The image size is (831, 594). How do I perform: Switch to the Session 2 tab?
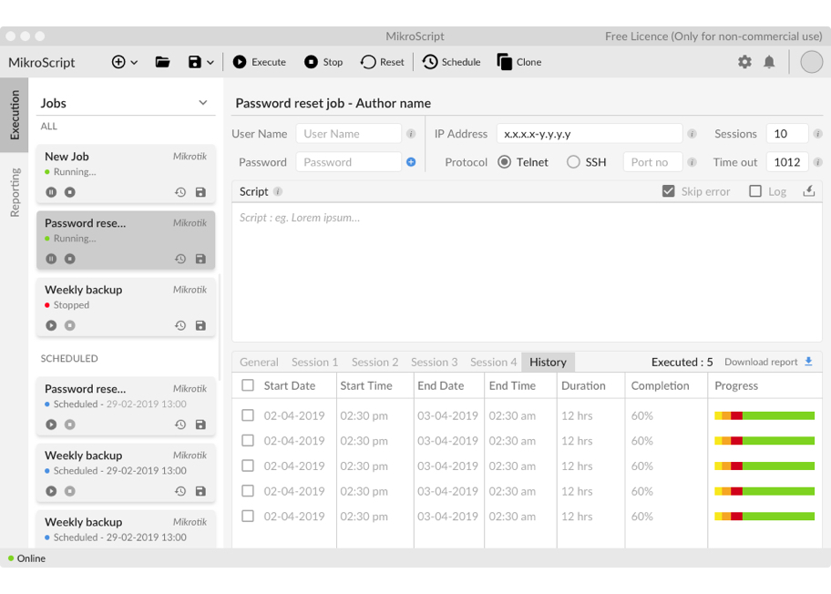click(374, 362)
